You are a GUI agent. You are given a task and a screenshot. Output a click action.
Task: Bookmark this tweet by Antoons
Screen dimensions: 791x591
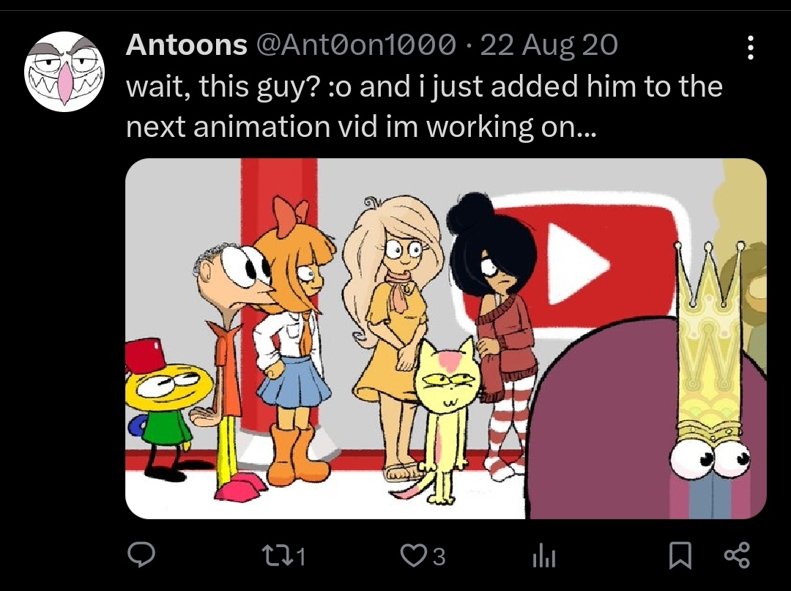point(679,557)
